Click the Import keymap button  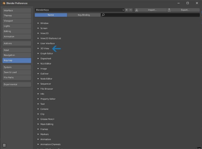[x=151, y=10]
